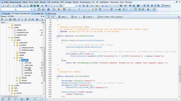Click the split horizontal window layout icon
Screen dimensions: 181x101
tap(152, 6)
